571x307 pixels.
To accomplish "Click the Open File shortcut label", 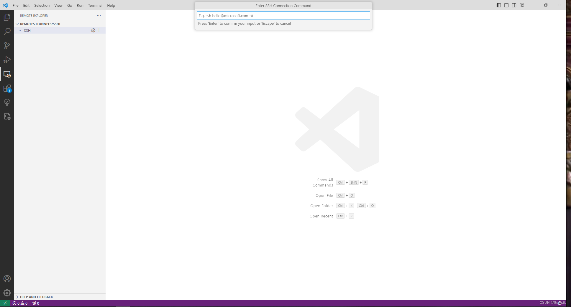I will [x=324, y=196].
